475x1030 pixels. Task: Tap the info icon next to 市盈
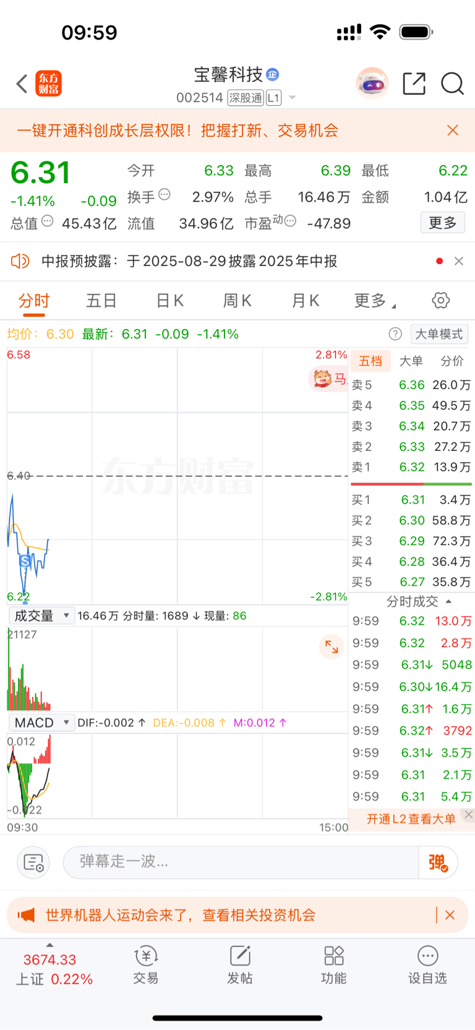(x=290, y=221)
